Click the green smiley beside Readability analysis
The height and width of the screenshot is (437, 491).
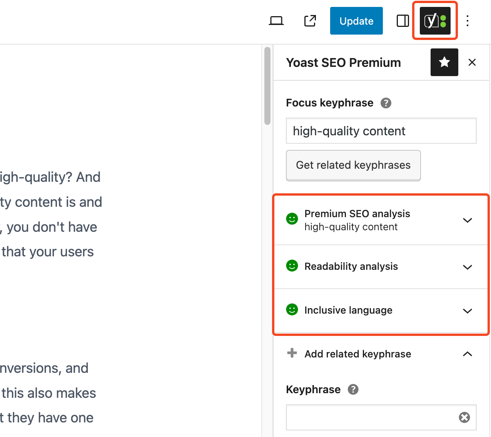(292, 266)
